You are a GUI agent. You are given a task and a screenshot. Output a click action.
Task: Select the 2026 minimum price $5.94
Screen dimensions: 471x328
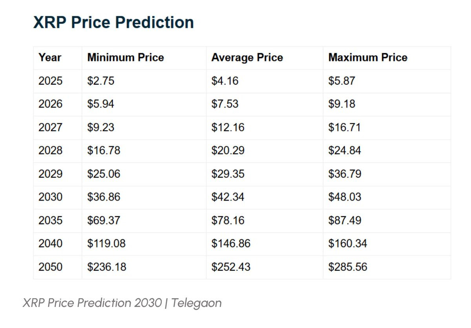pyautogui.click(x=101, y=104)
